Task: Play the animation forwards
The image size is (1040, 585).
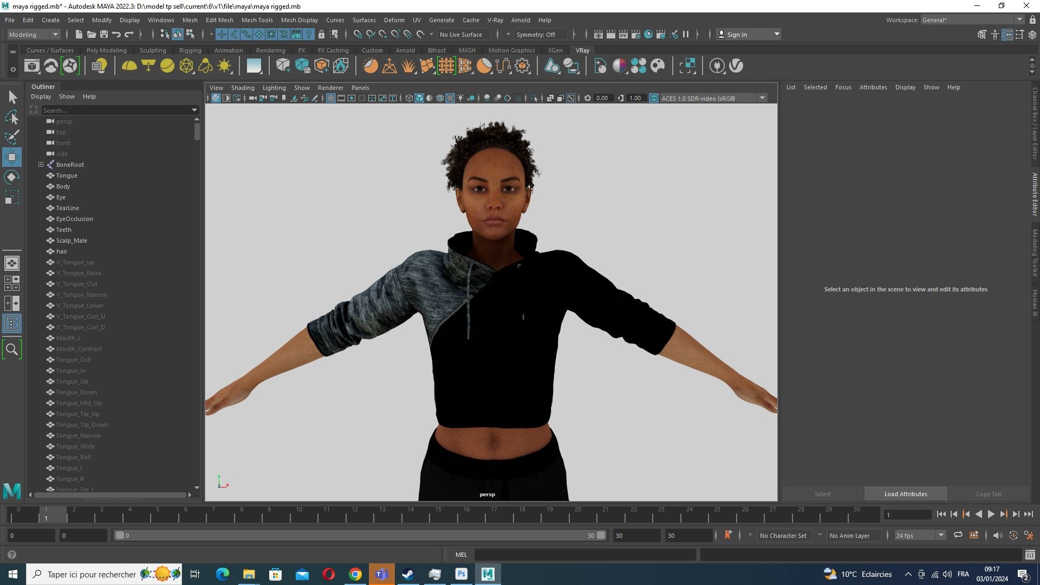Action: (991, 514)
